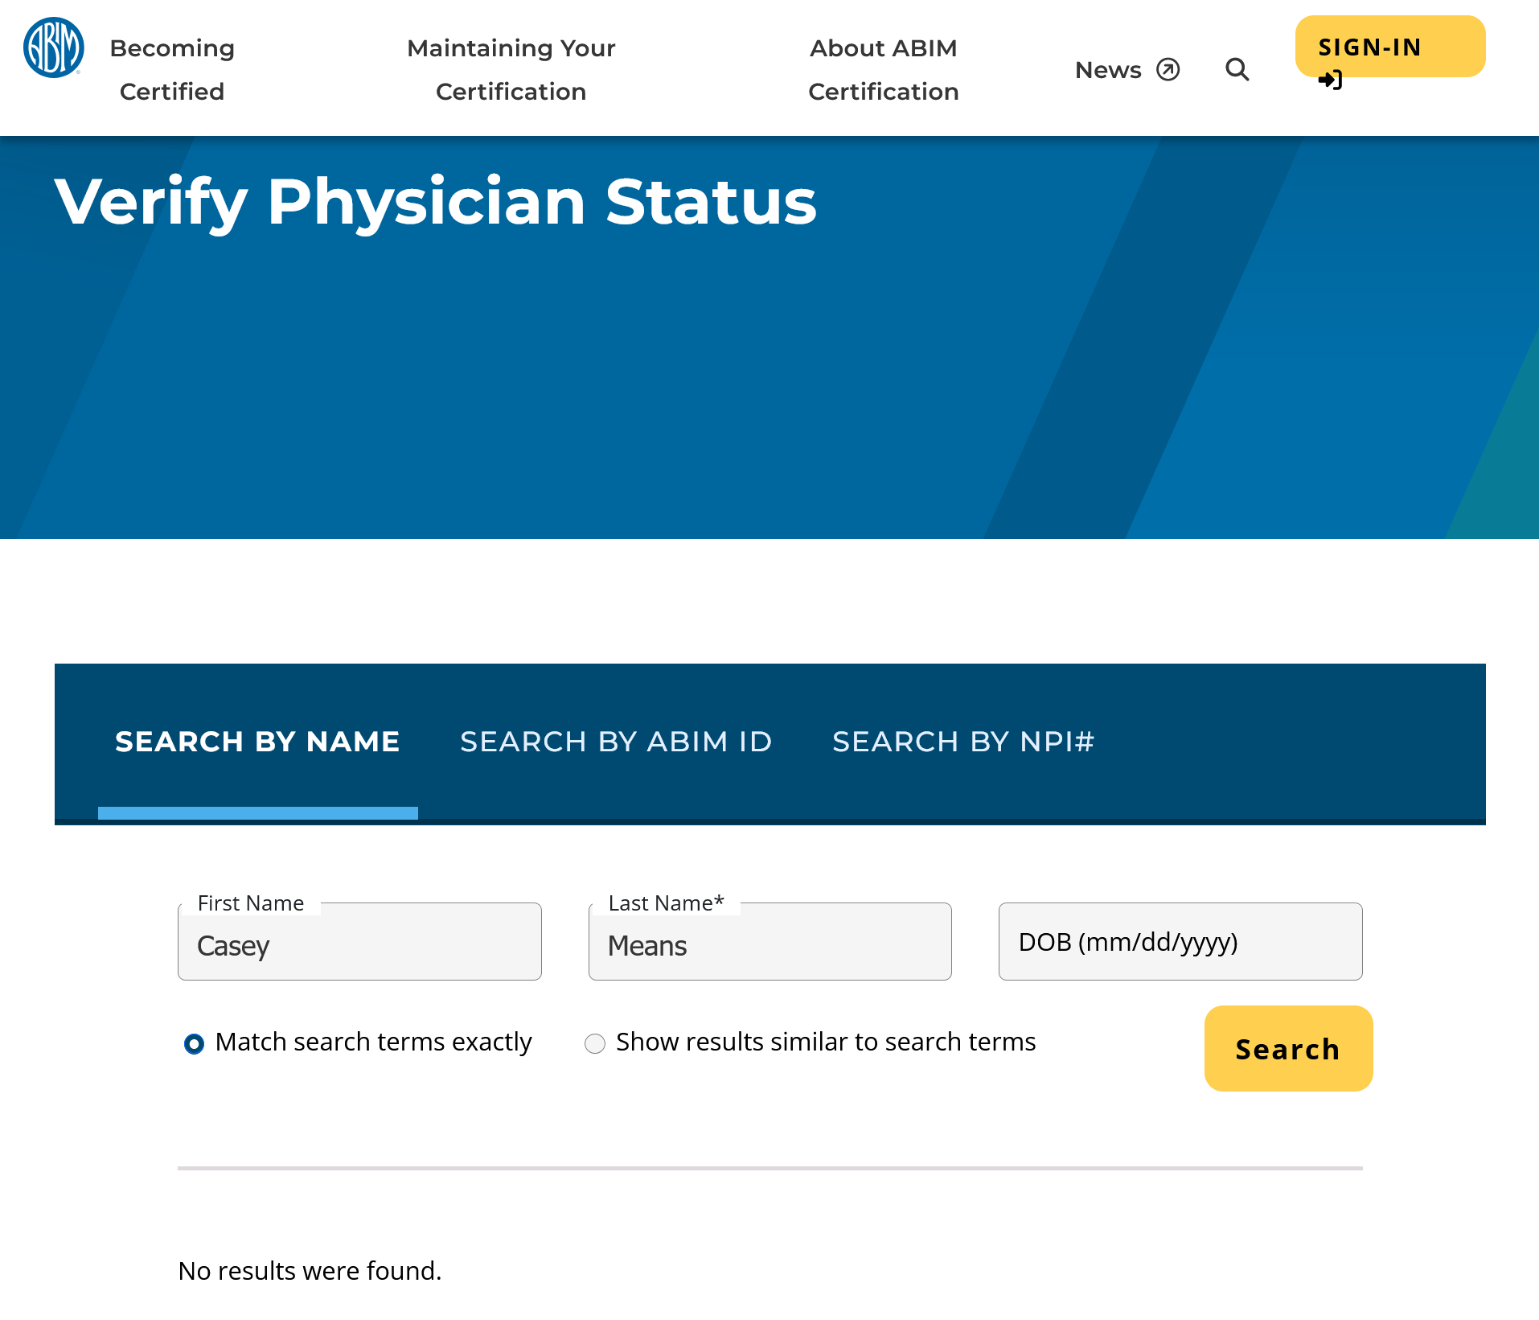This screenshot has height=1320, width=1539.
Task: Expand Maintaining Your Certification menu
Action: 511,70
